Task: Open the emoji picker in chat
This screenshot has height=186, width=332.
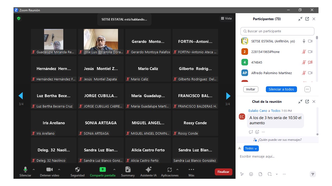Action: tap(251, 174)
